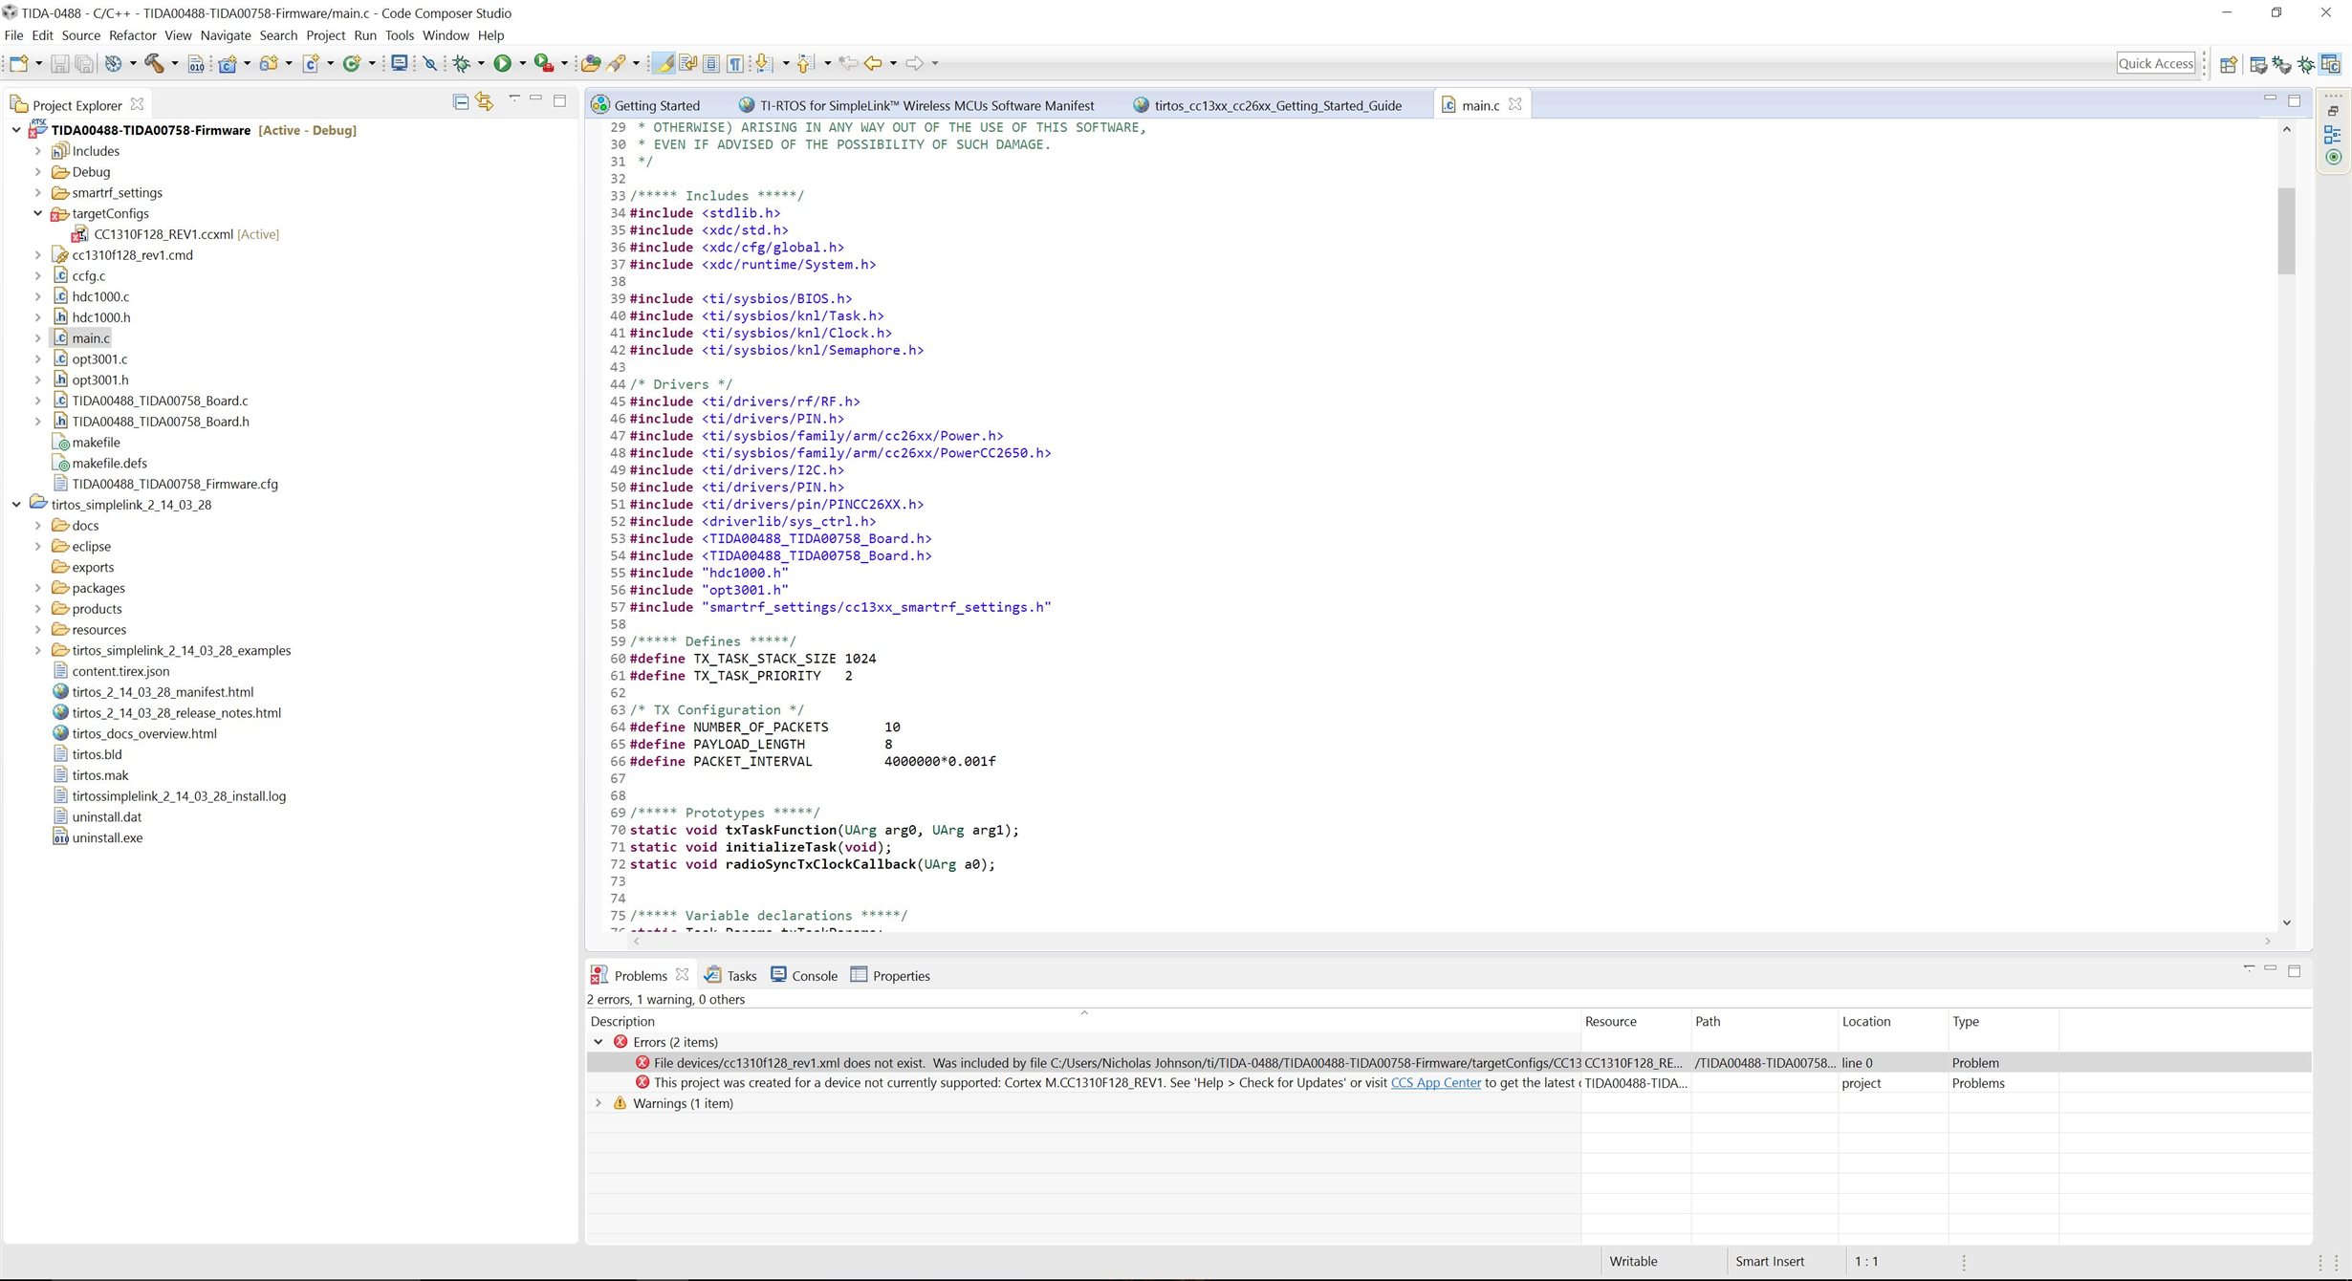Click the Open Perspective icon

(2229, 64)
